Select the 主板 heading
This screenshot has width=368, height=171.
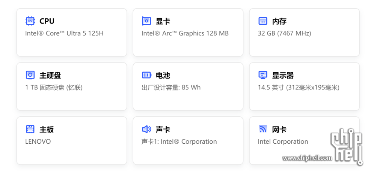(47, 129)
